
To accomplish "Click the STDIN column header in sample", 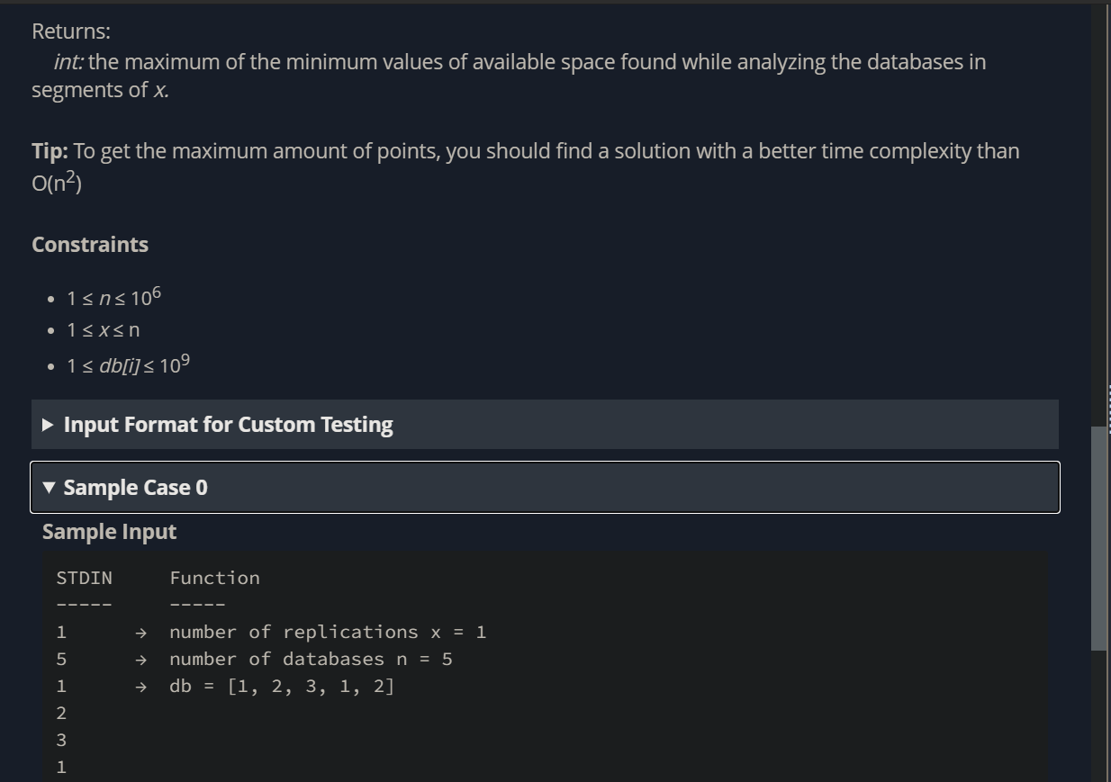I will coord(84,579).
